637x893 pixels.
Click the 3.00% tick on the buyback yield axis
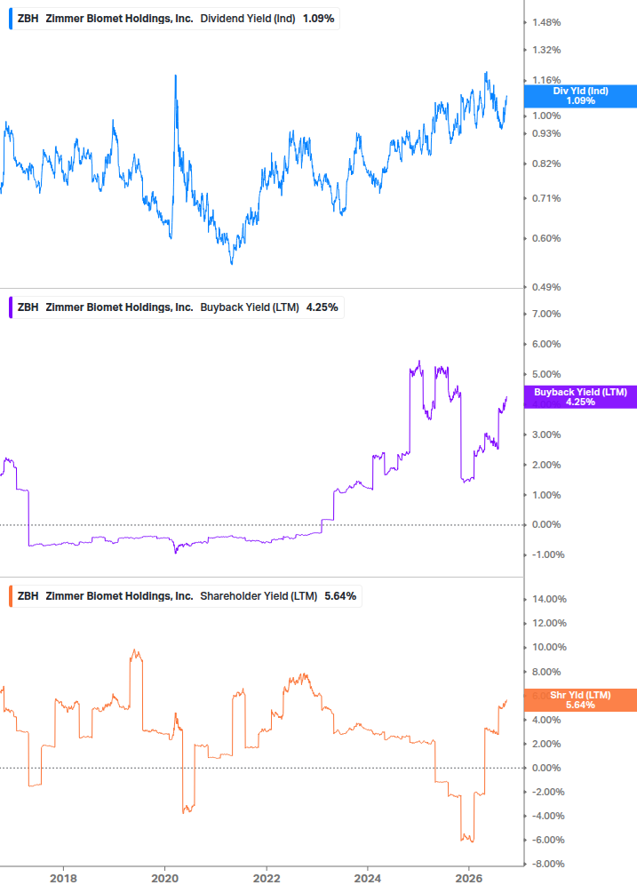point(546,435)
